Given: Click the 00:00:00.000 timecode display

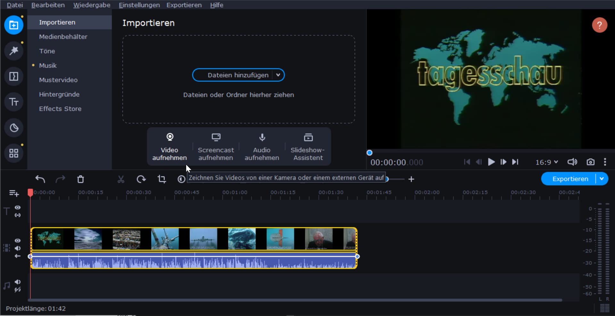Looking at the screenshot, I should tap(397, 162).
